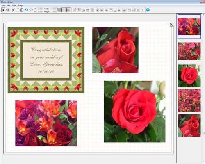The image size is (205, 164).
Task: Select the large open rose photo on page
Action: [x=134, y=112]
